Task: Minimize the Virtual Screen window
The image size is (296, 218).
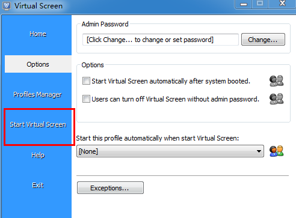Action: (x=244, y=4)
